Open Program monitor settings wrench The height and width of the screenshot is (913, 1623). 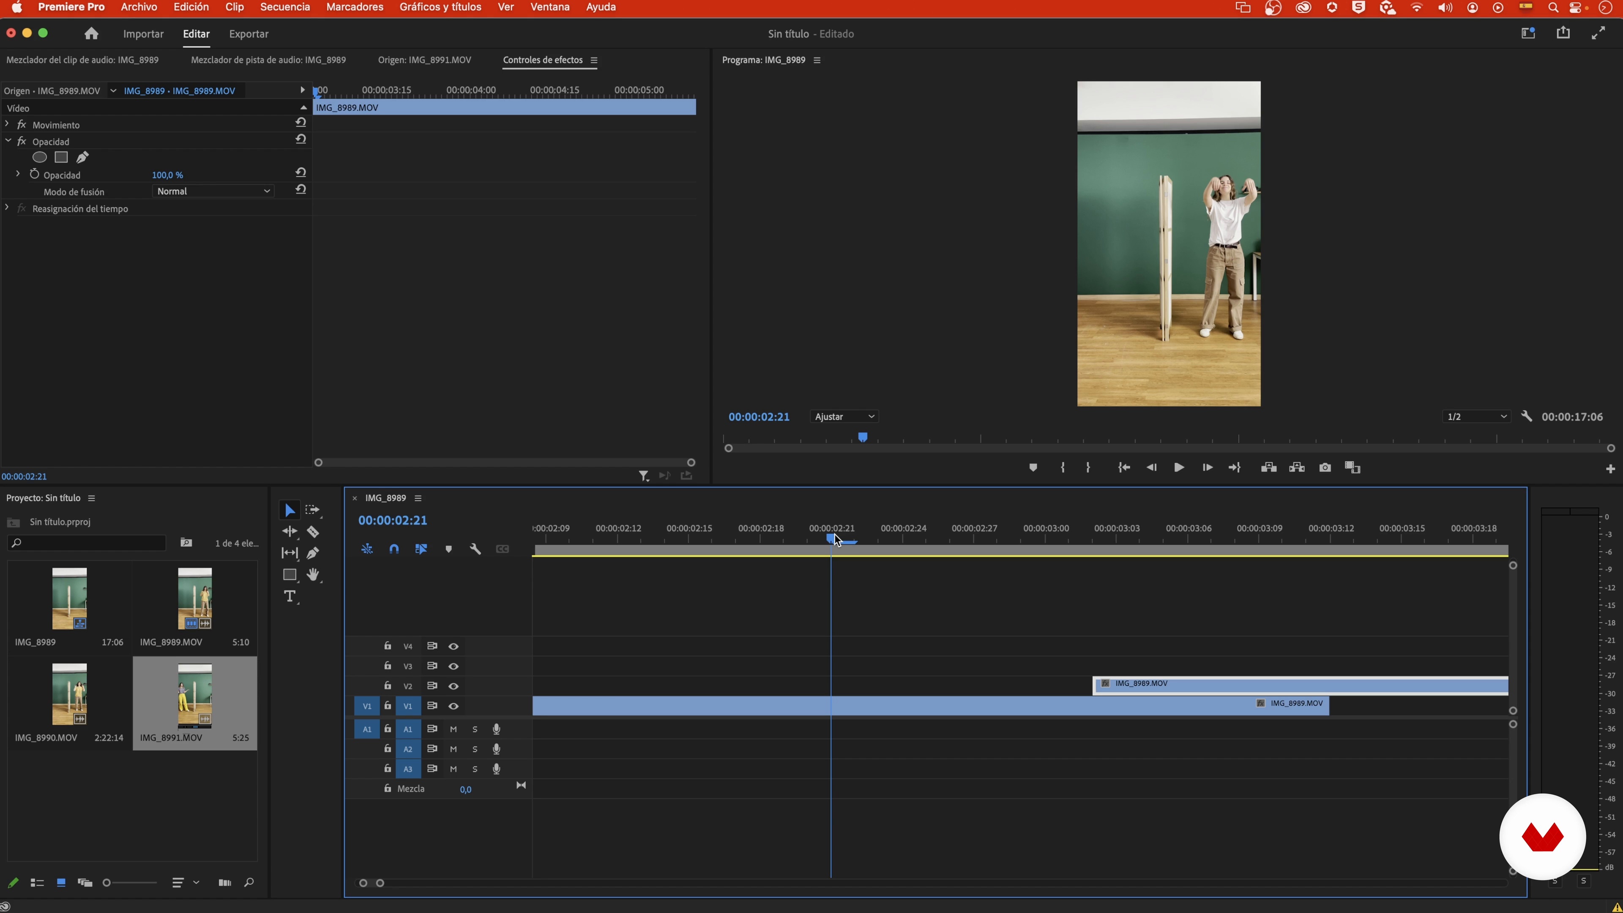tap(1526, 416)
